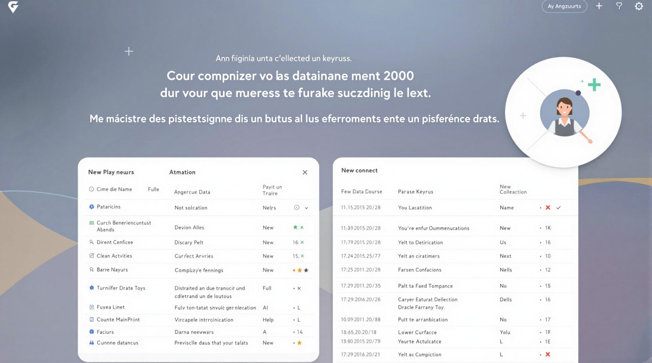Select the New Play neurs tab

[111, 172]
